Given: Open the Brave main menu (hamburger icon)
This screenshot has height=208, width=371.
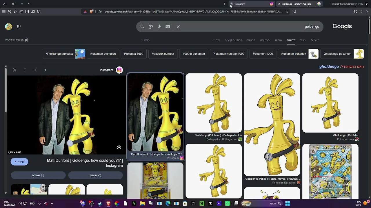Looking at the screenshot, I should (x=4, y=12).
